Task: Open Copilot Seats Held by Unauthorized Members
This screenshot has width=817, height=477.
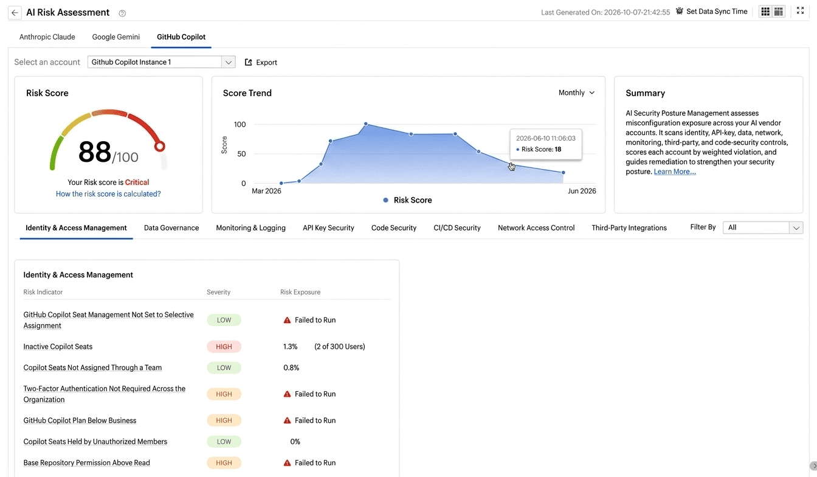Action: [95, 442]
